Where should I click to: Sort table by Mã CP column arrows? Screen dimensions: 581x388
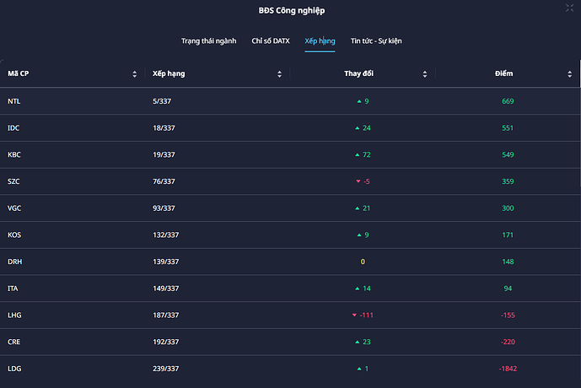click(135, 74)
